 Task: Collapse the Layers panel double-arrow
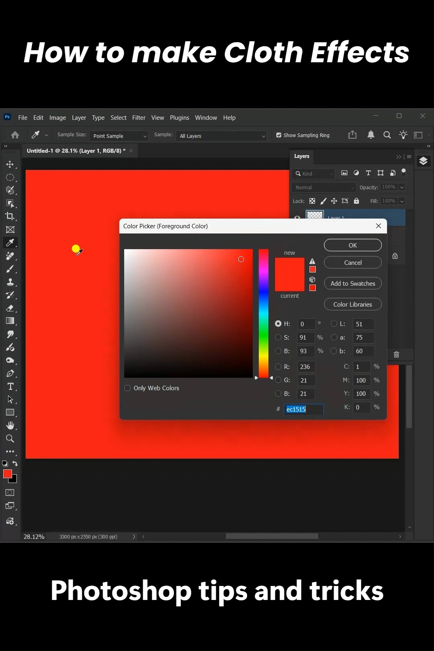(x=399, y=157)
